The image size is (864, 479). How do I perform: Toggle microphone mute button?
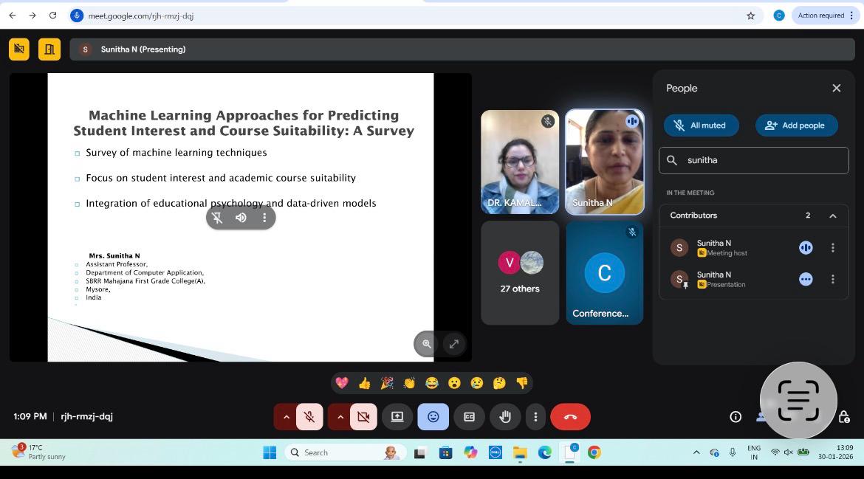pyautogui.click(x=309, y=417)
